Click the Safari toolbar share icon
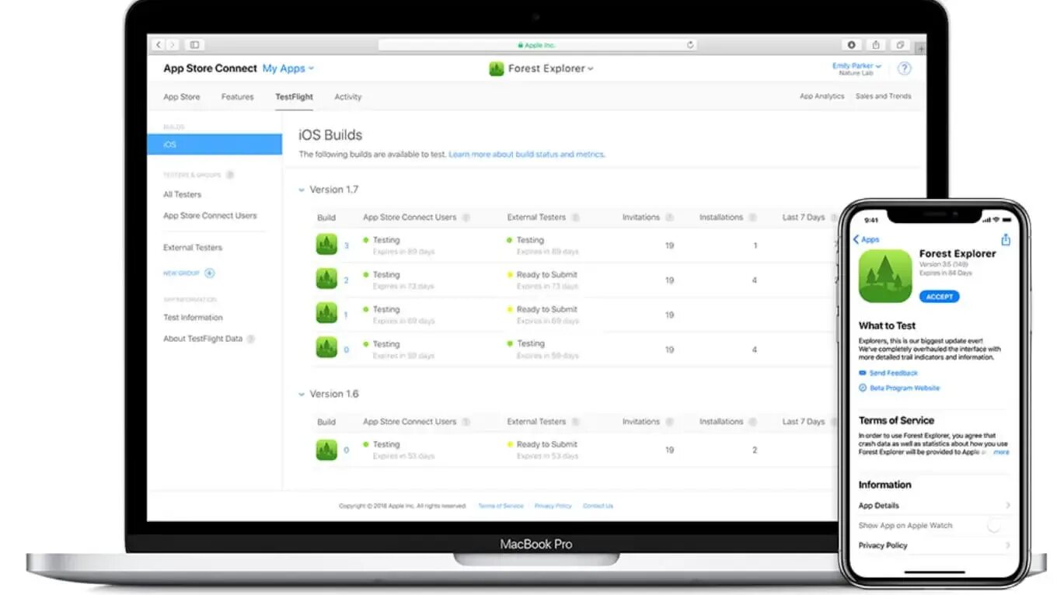The height and width of the screenshot is (595, 1064). click(x=876, y=45)
